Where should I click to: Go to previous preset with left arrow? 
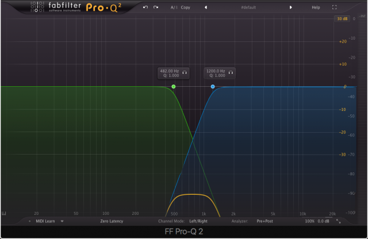pyautogui.click(x=206, y=7)
